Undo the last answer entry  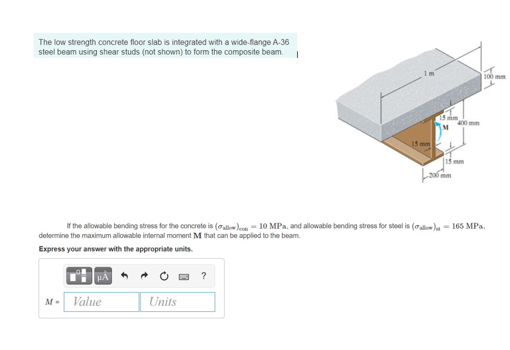[124, 276]
